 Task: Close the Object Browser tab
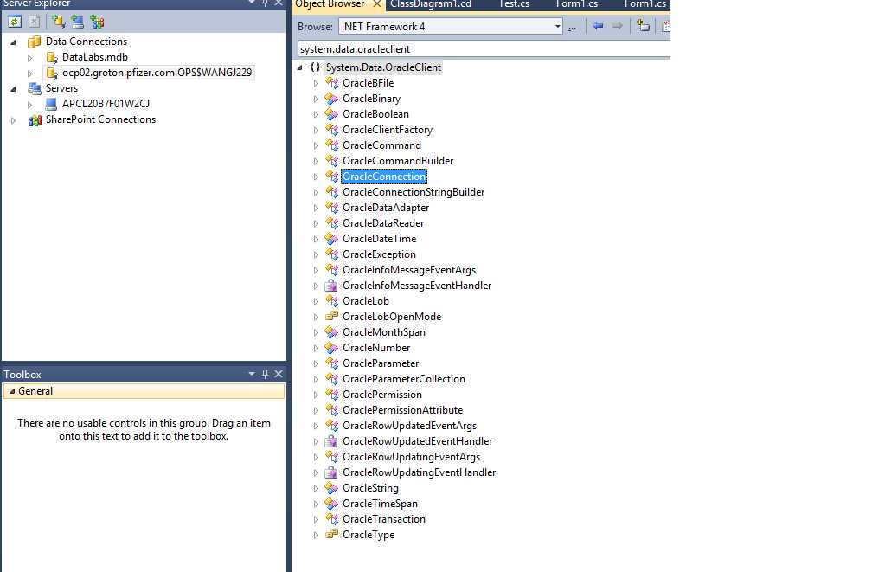[x=376, y=4]
